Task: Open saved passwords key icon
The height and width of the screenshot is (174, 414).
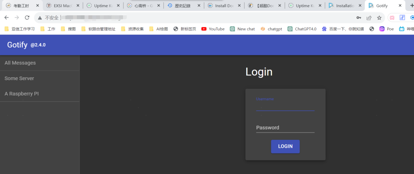Action: pyautogui.click(x=359, y=18)
